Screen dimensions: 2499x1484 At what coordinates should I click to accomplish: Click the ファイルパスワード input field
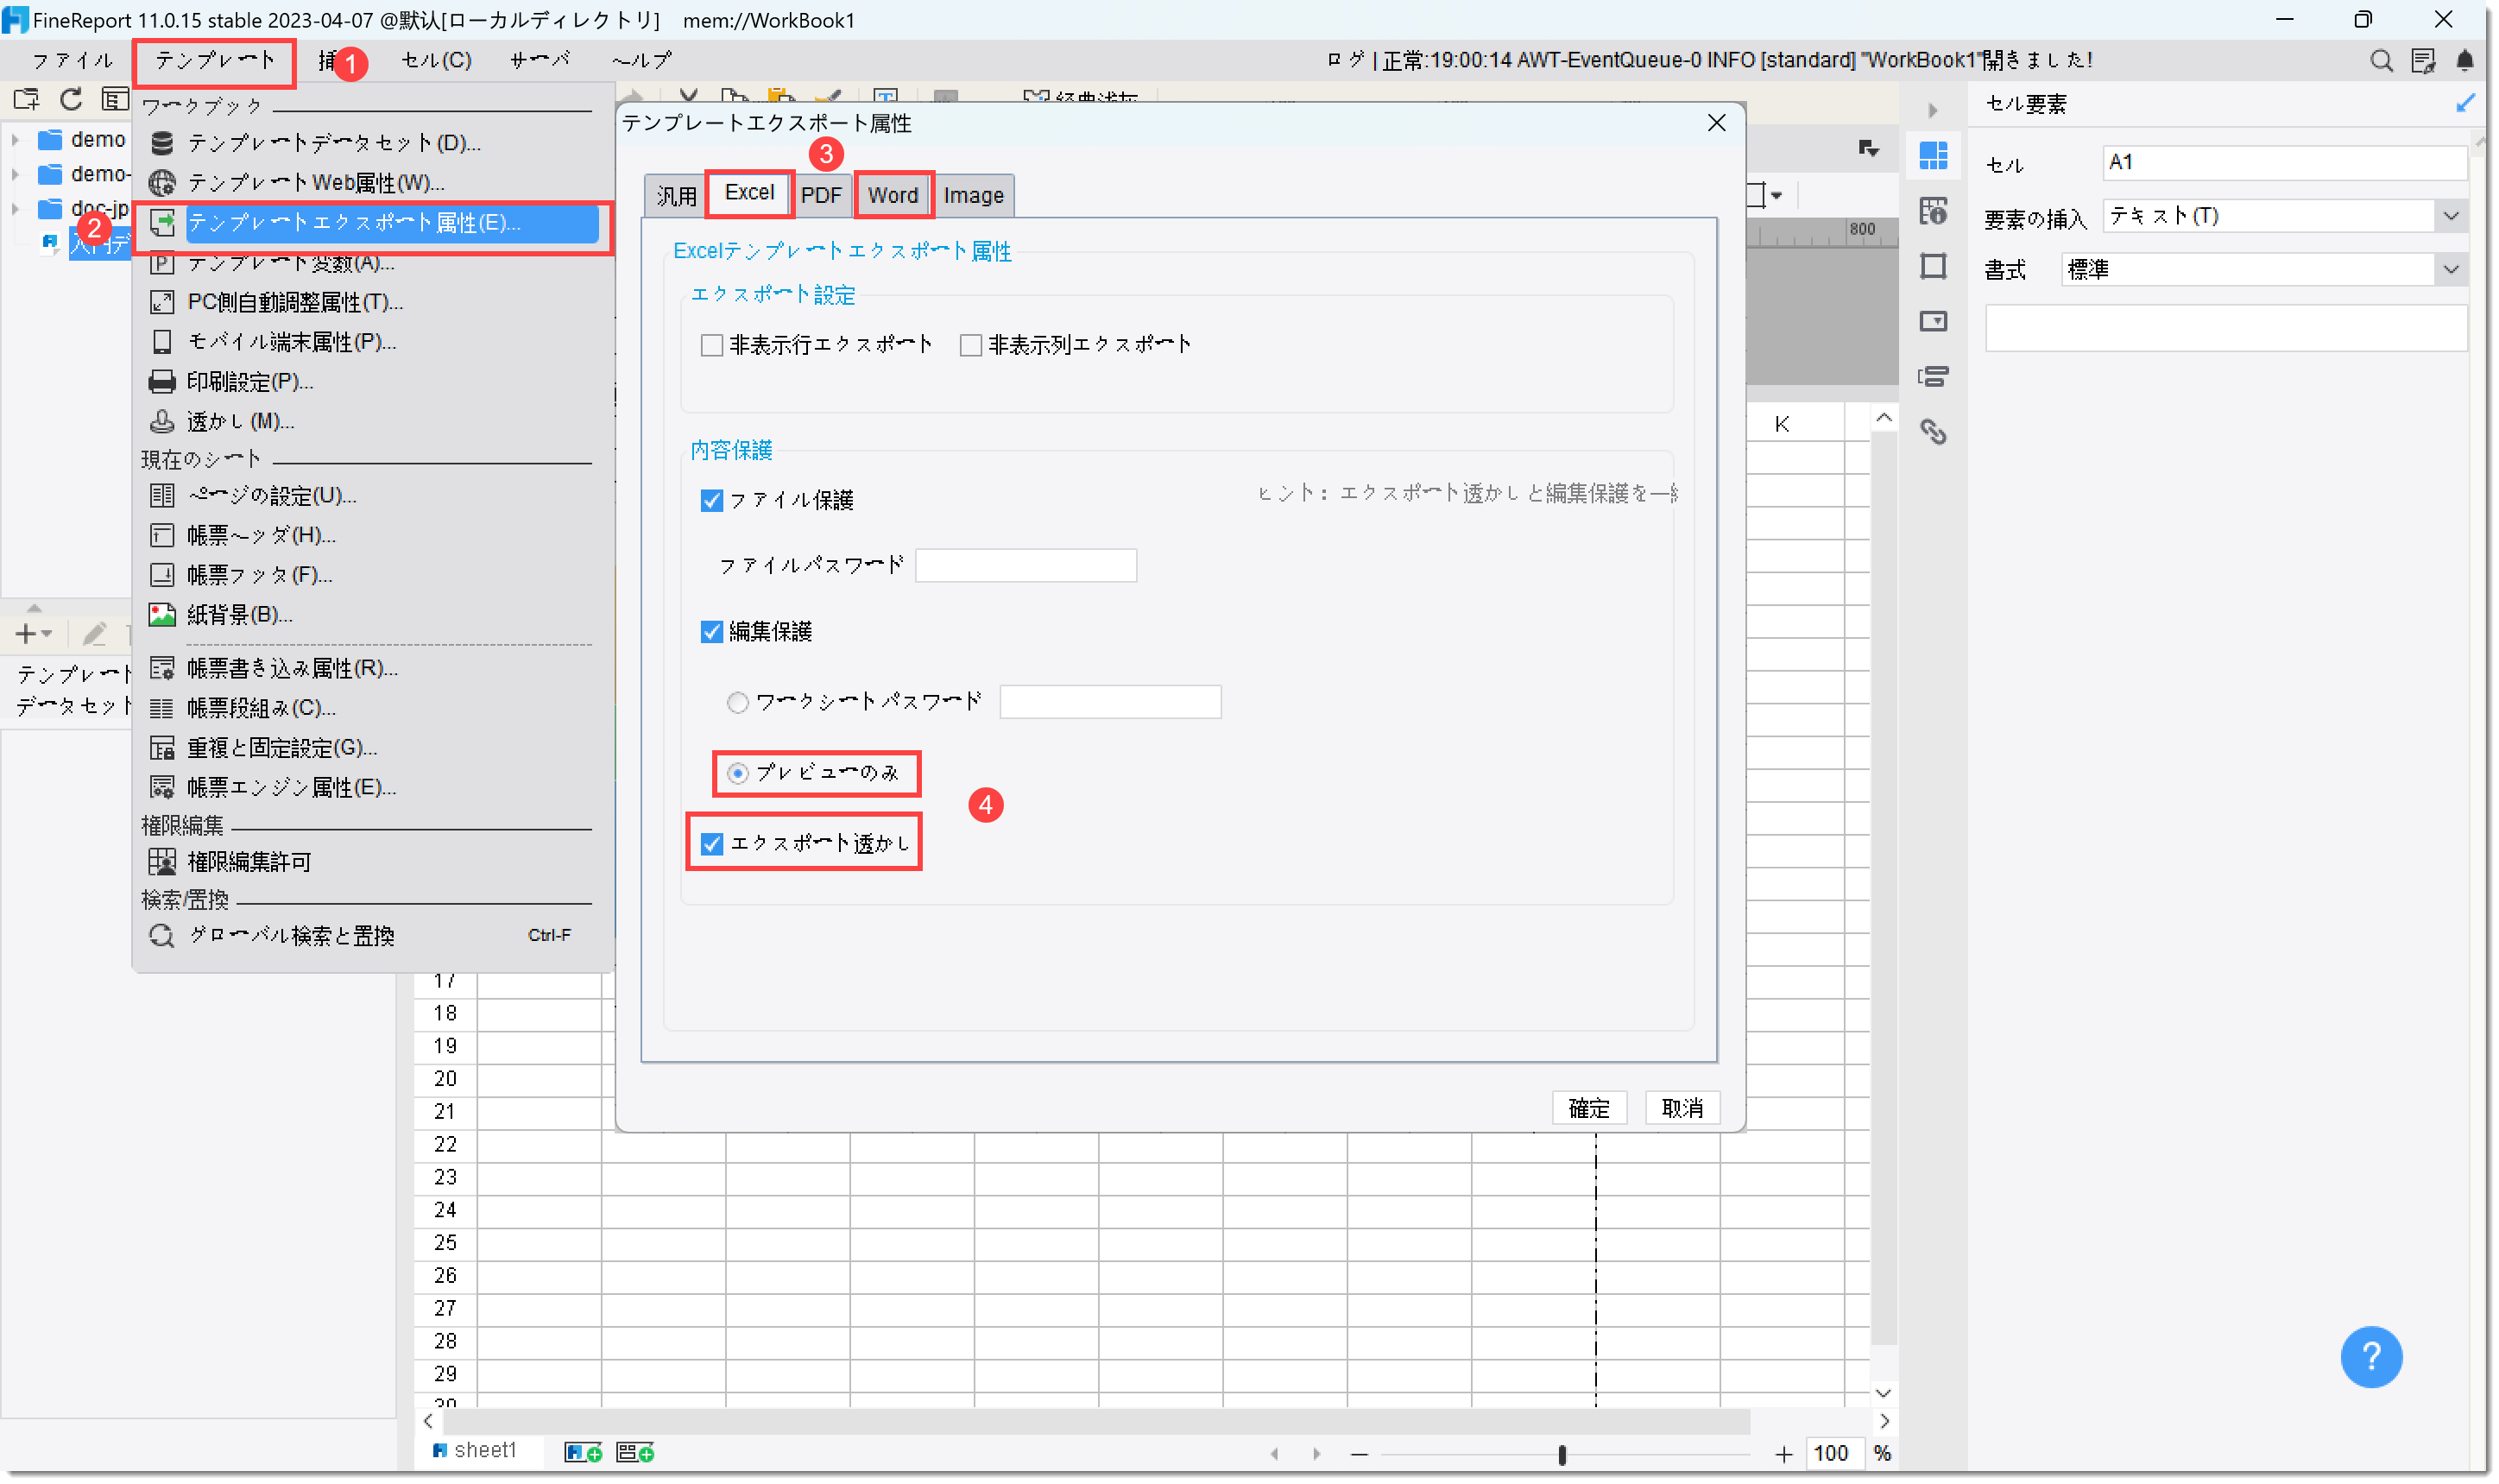[x=1026, y=566]
